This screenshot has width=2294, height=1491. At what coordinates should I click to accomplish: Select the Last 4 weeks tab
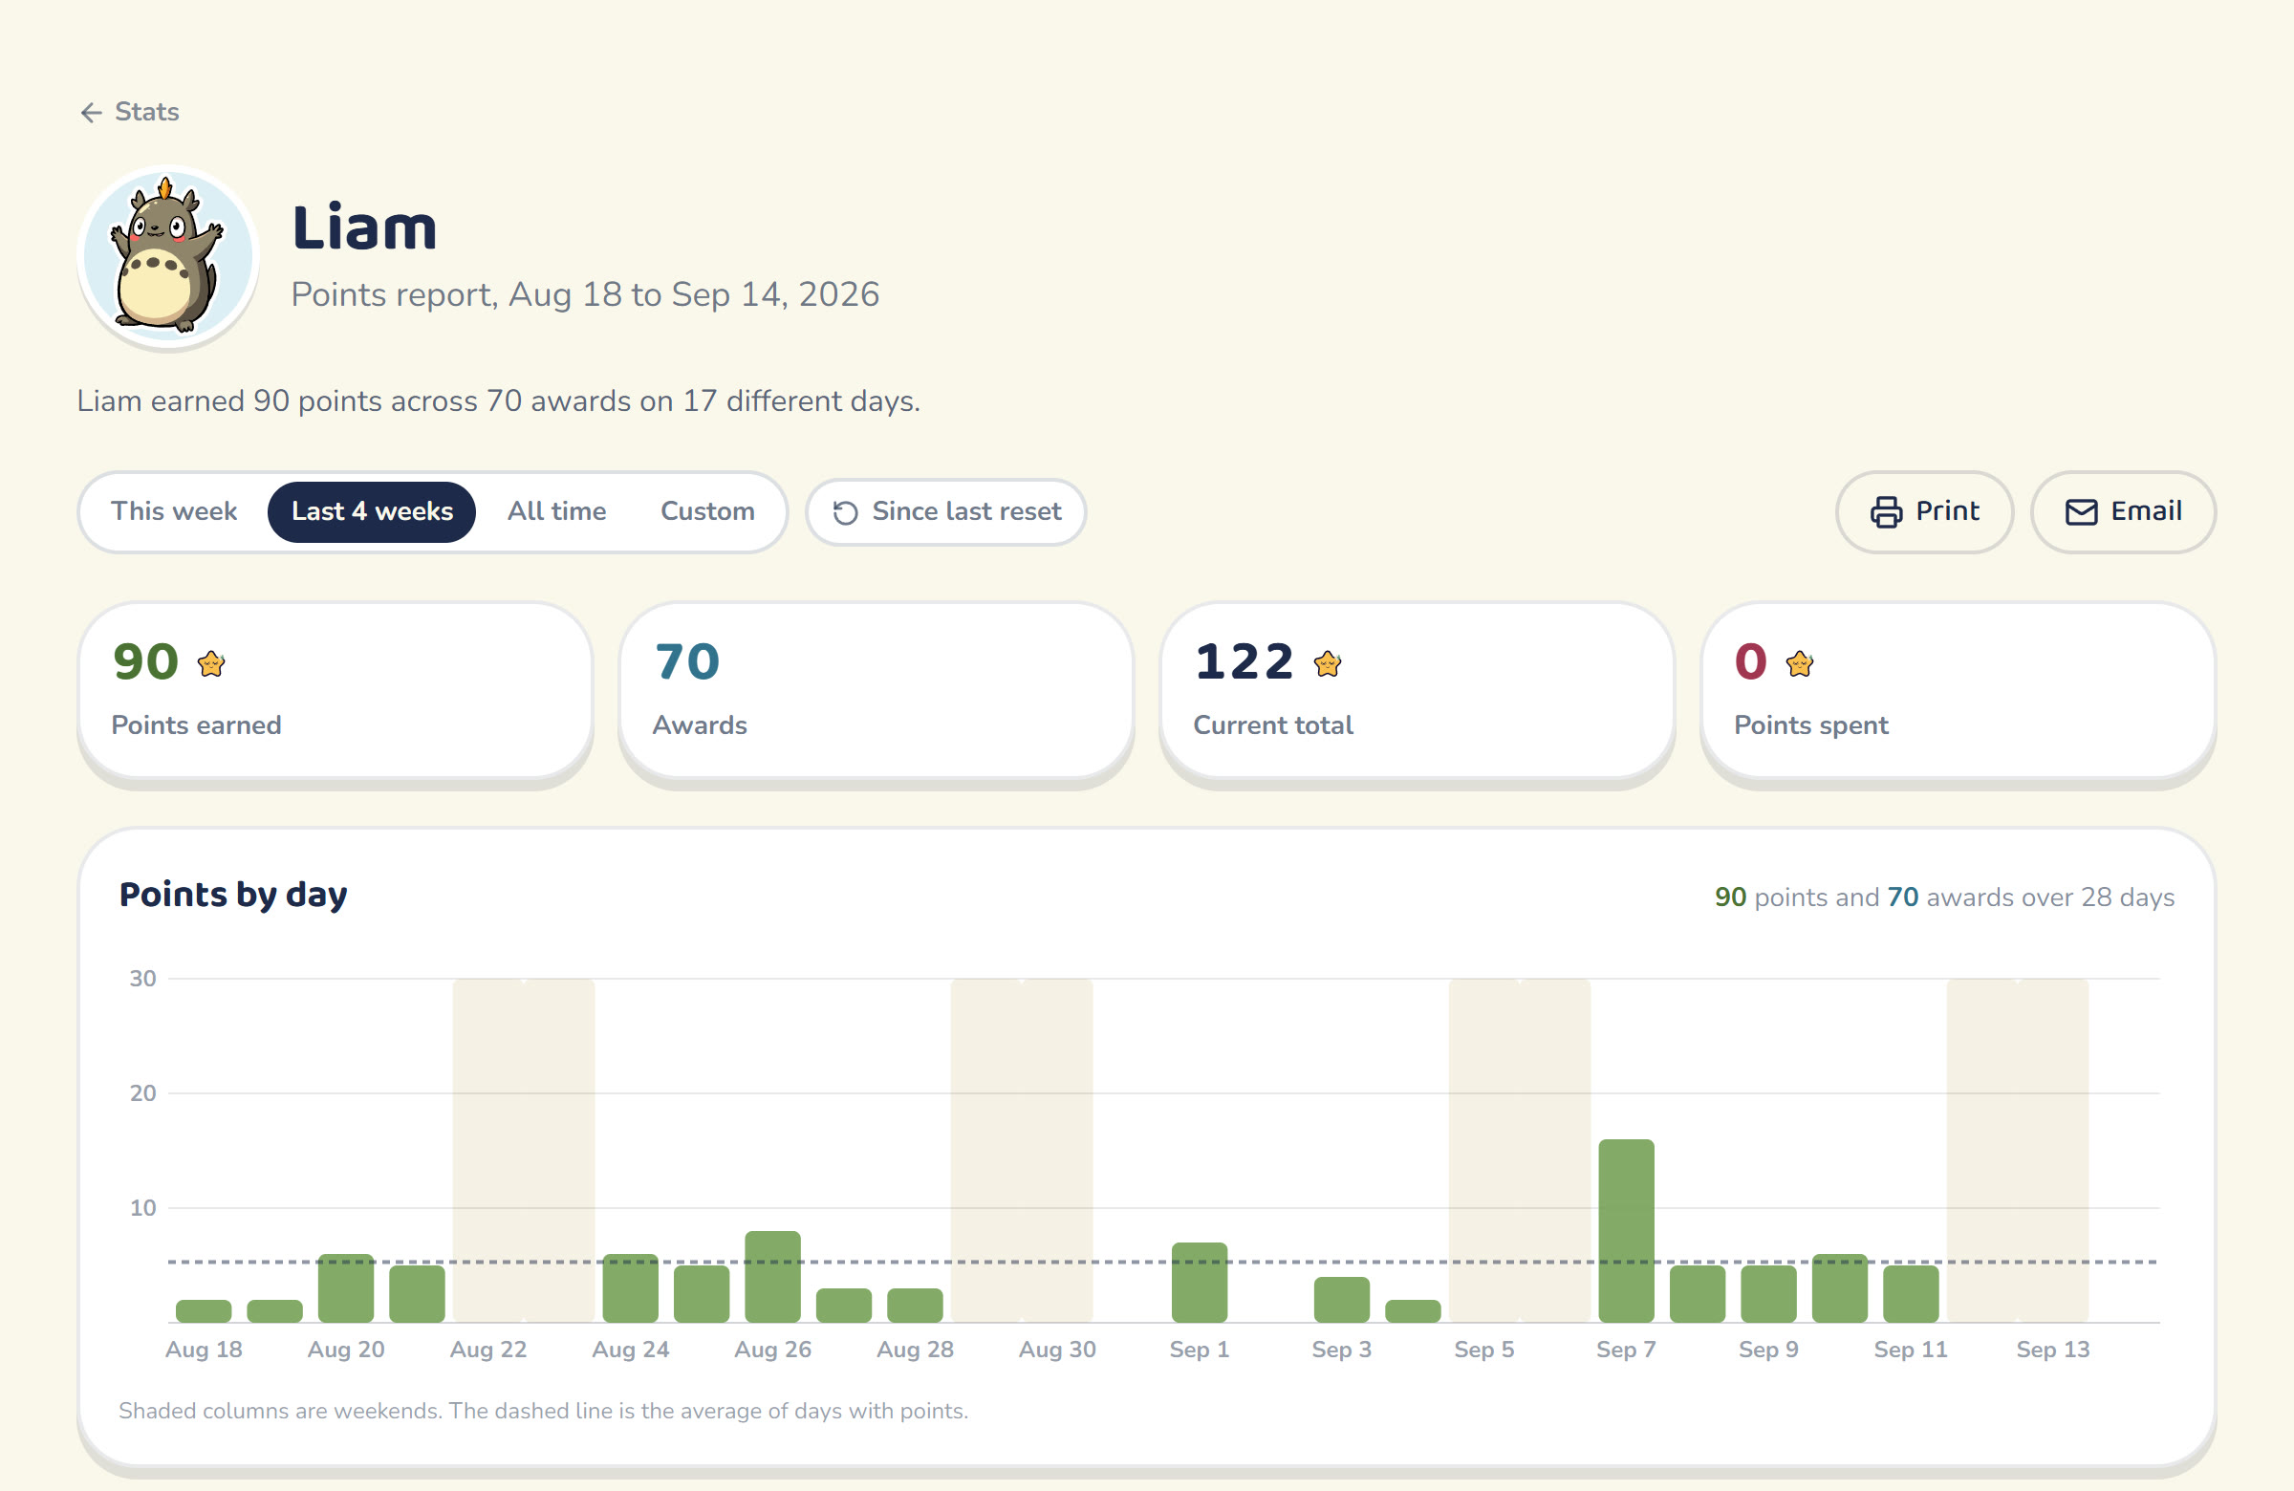[372, 510]
